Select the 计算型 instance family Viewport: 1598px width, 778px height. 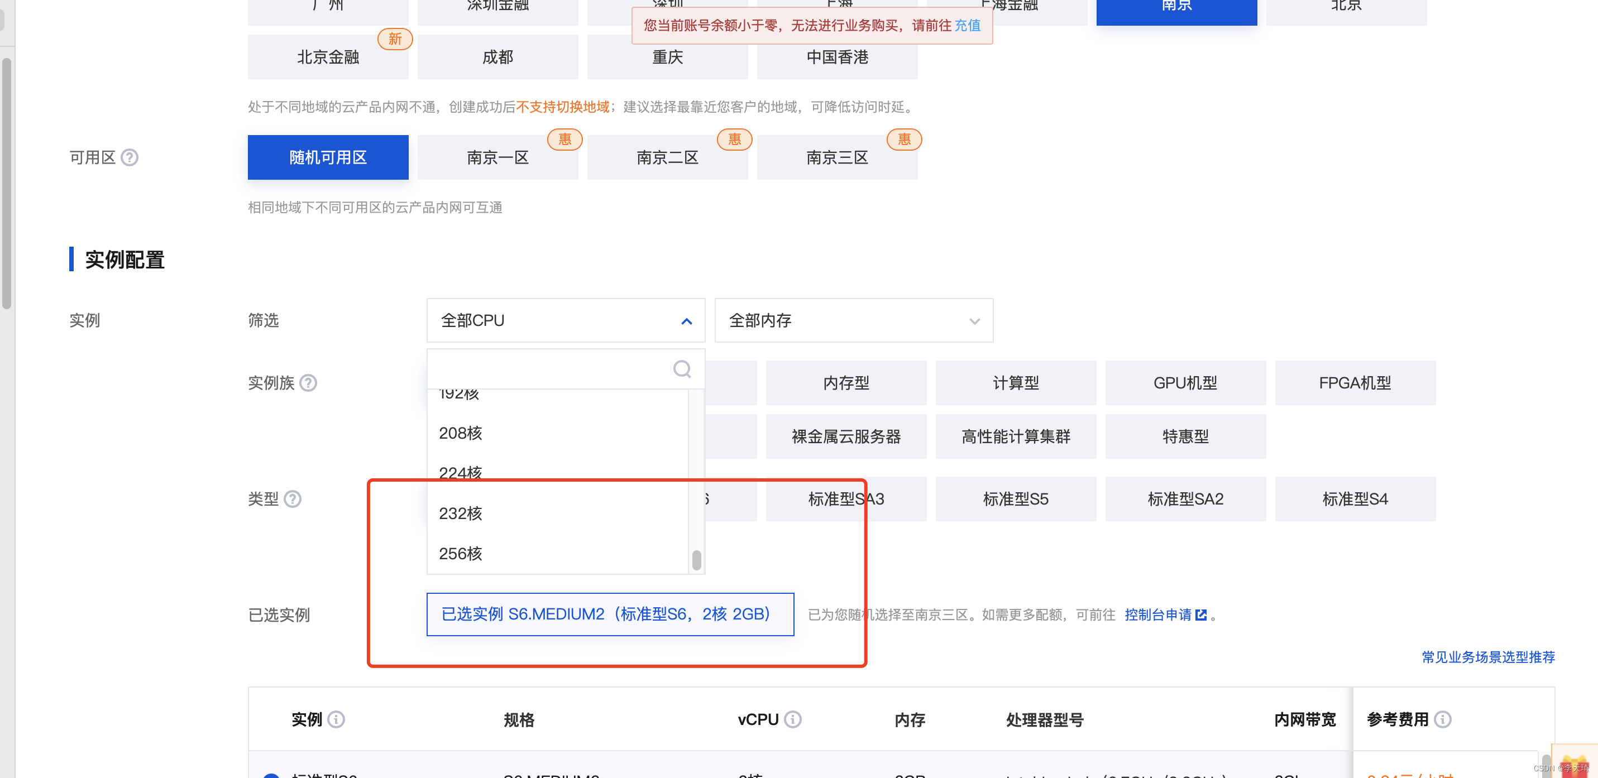1016,383
